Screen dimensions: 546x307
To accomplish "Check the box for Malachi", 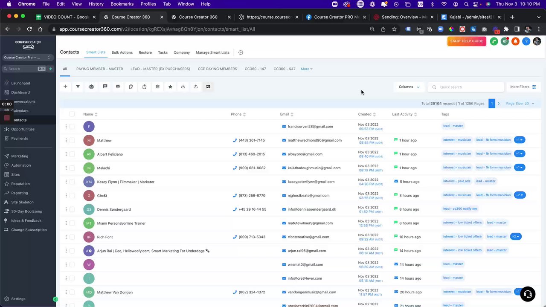I will [x=72, y=168].
